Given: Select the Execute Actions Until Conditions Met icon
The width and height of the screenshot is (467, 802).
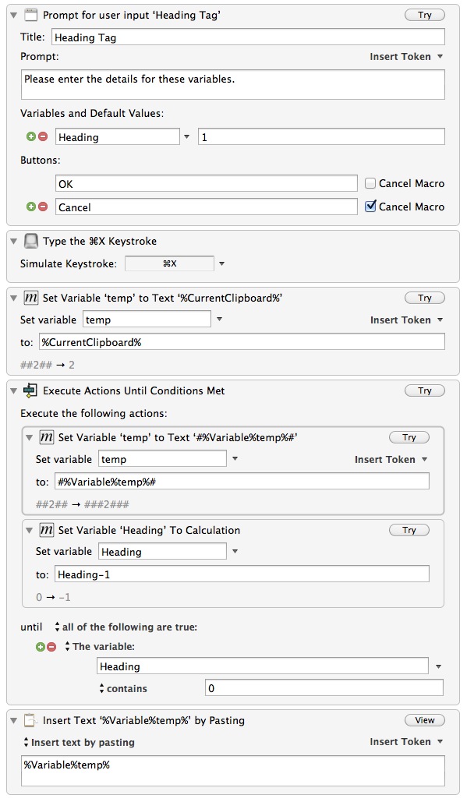Looking at the screenshot, I should 30,390.
